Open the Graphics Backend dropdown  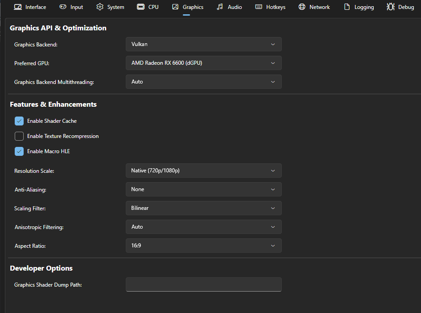point(203,44)
